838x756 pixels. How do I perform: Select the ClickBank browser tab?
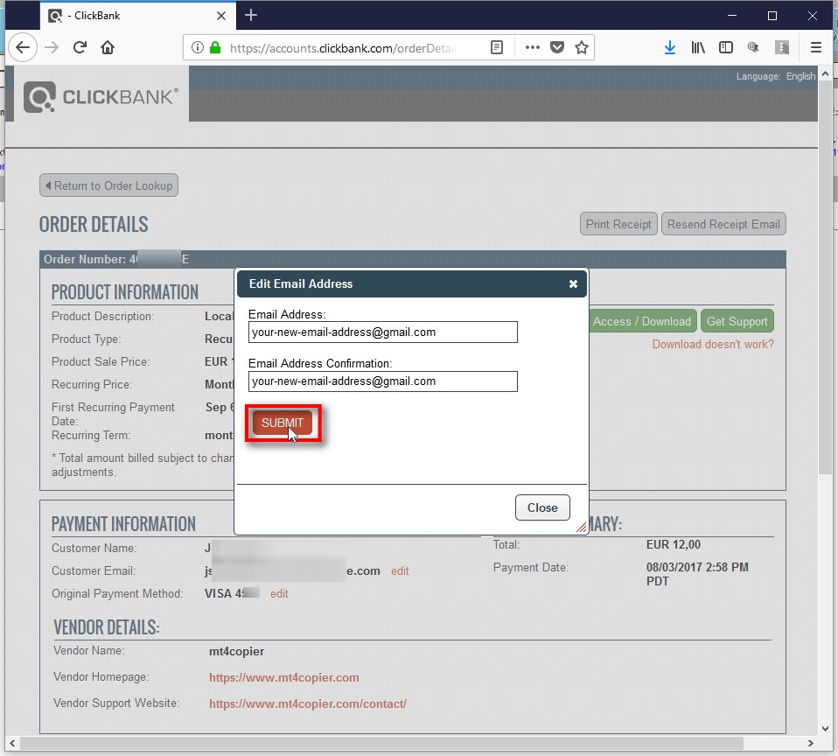pyautogui.click(x=137, y=16)
